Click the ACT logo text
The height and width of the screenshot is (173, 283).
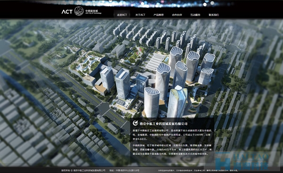pos(67,12)
